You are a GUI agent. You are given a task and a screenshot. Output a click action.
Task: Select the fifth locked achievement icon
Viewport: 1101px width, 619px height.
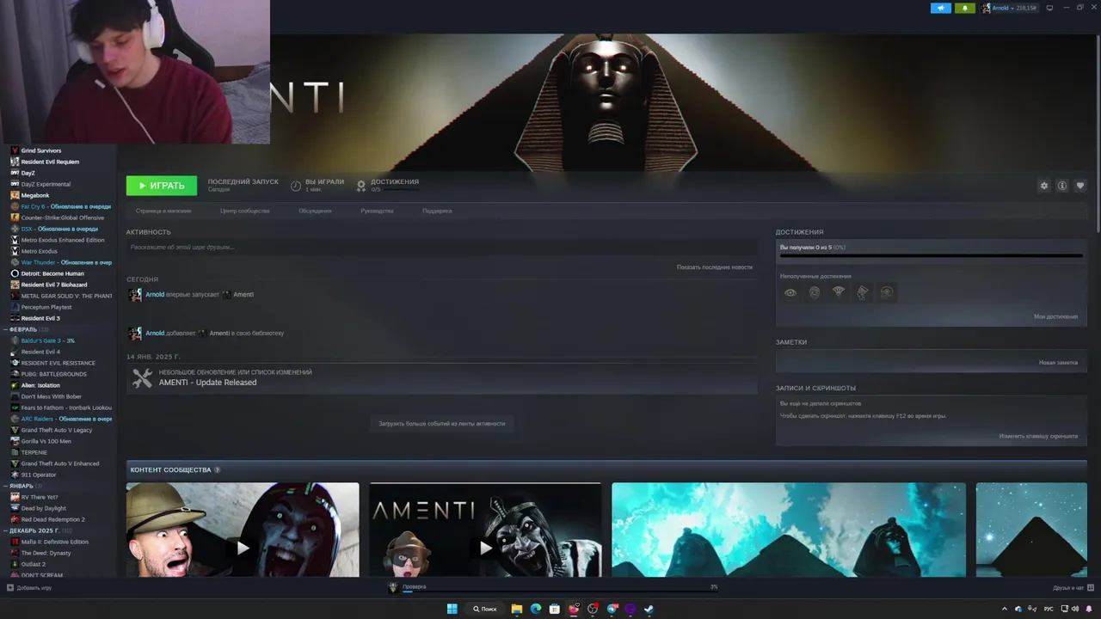(887, 292)
